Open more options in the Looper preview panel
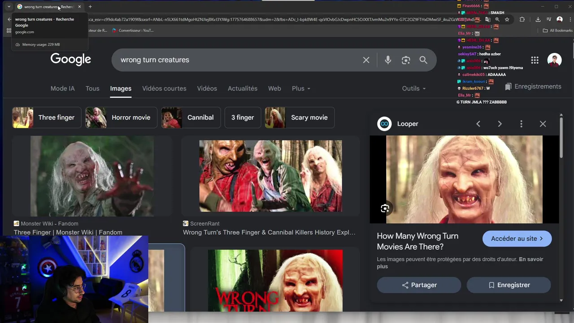 point(521,124)
